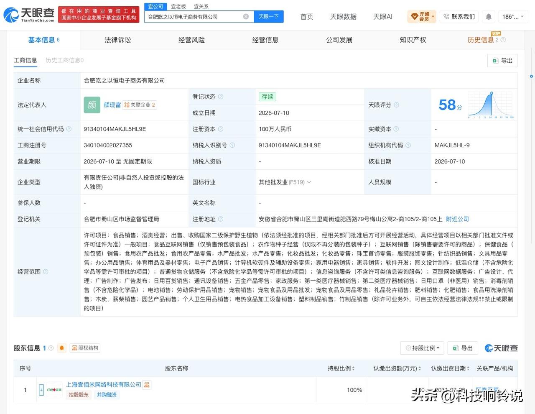
Task: Sort the table by 持股比例 column arrows
Action: click(353, 368)
